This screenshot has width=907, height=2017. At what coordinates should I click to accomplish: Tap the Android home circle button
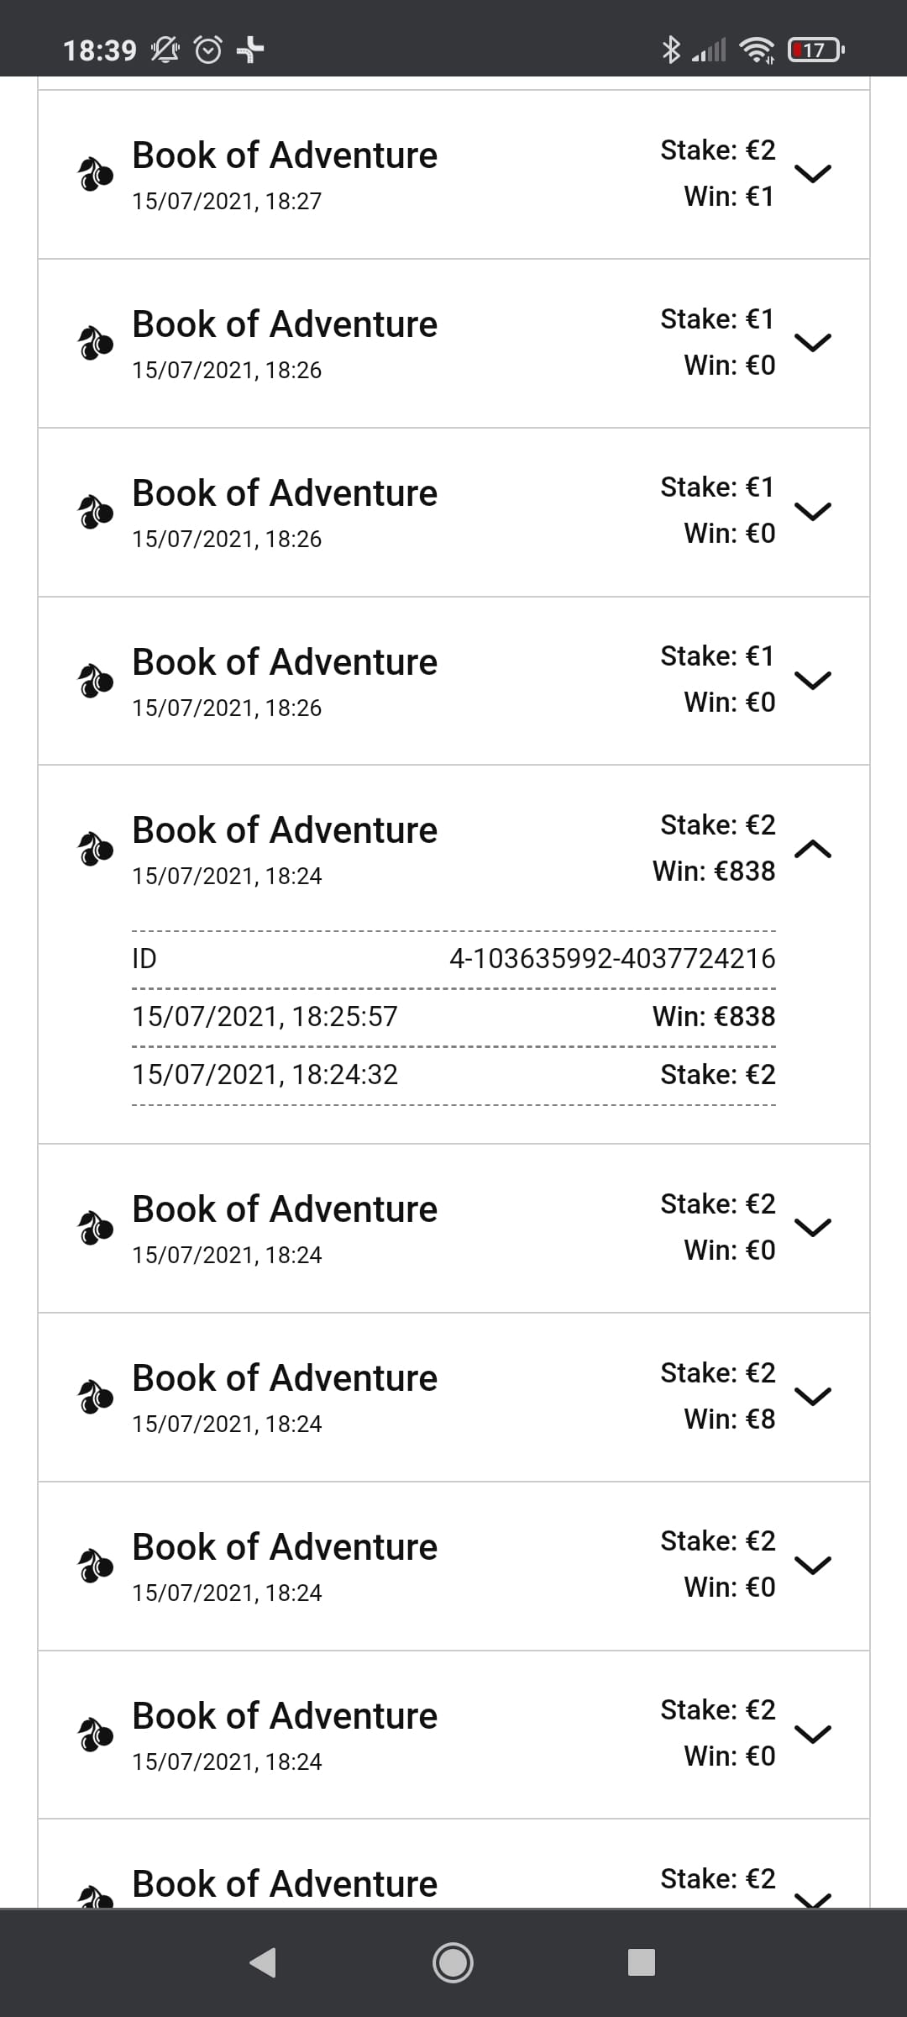453,1962
